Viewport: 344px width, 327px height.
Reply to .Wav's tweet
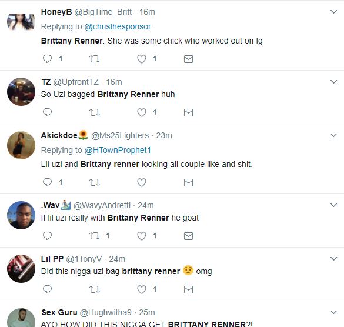[x=47, y=236]
